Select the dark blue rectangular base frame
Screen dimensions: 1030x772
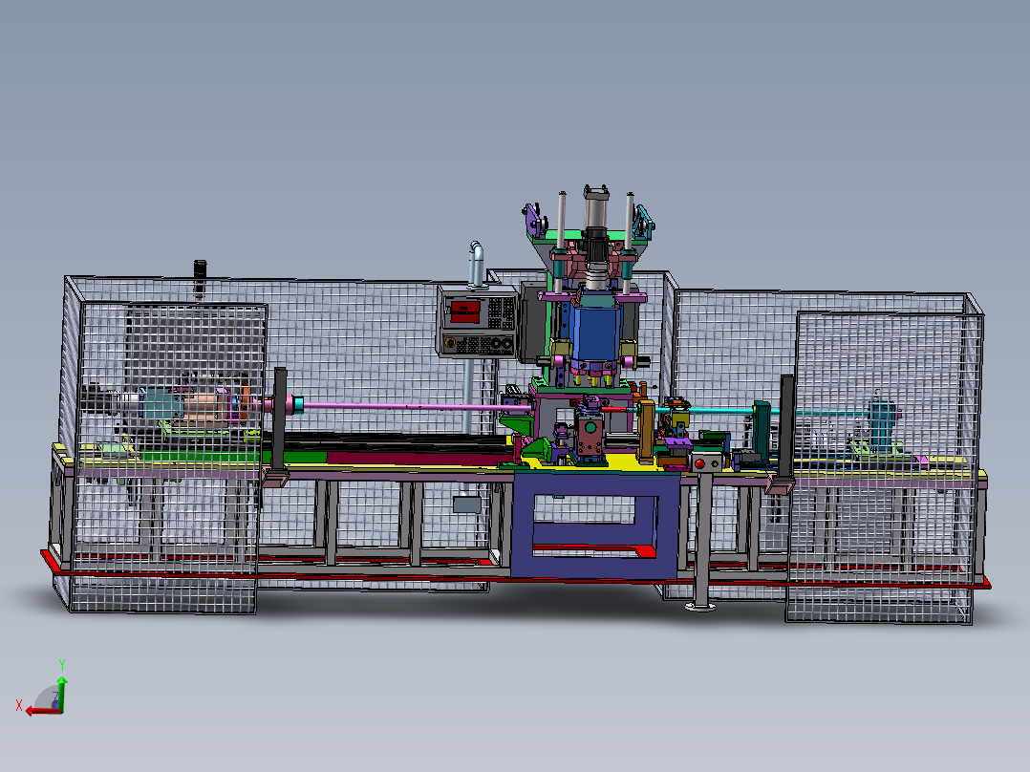pyautogui.click(x=594, y=525)
